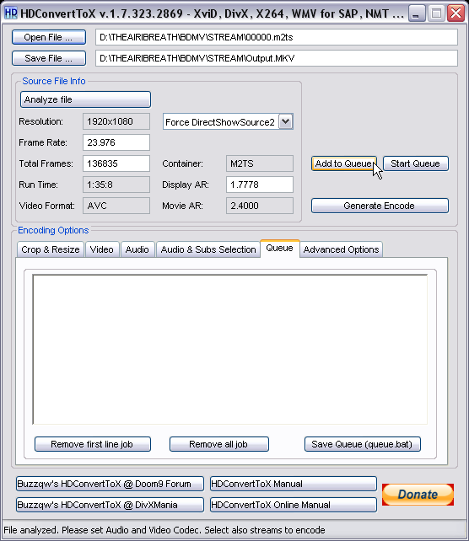Focus the output file path field
Viewport: 469px width, 541px height.
coord(277,58)
